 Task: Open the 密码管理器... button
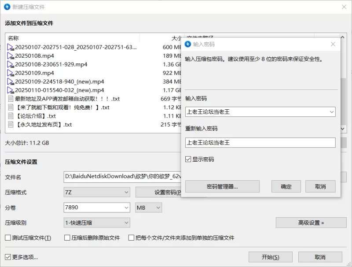click(x=222, y=186)
